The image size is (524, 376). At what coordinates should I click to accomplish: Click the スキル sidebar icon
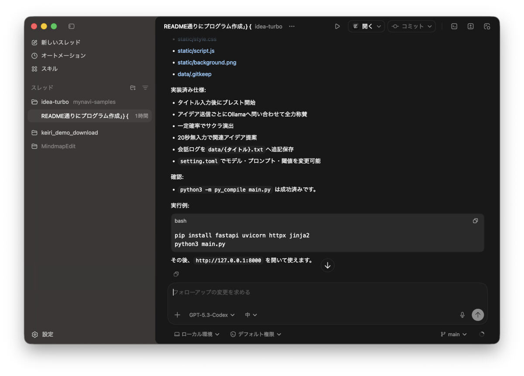35,69
